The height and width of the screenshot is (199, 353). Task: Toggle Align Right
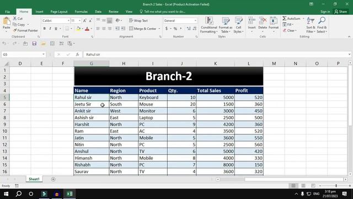click(x=109, y=29)
